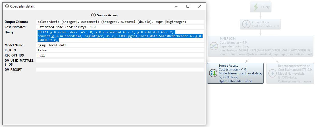
Task: Close the Query plan details window
Action: 200,6
